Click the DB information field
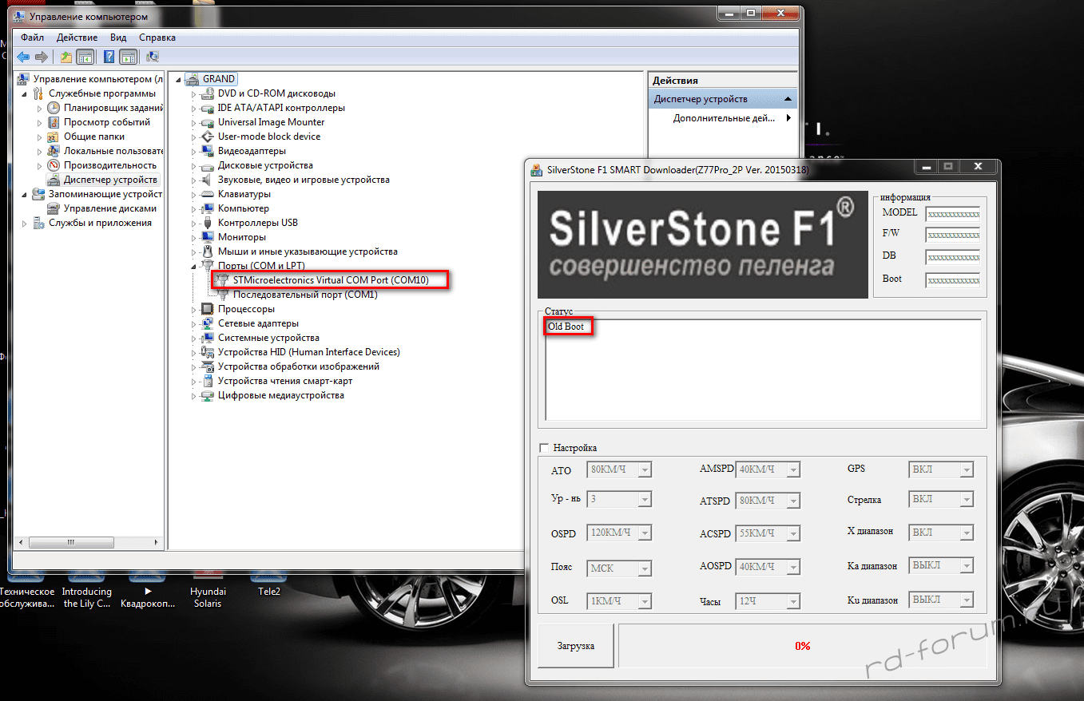 click(x=952, y=258)
